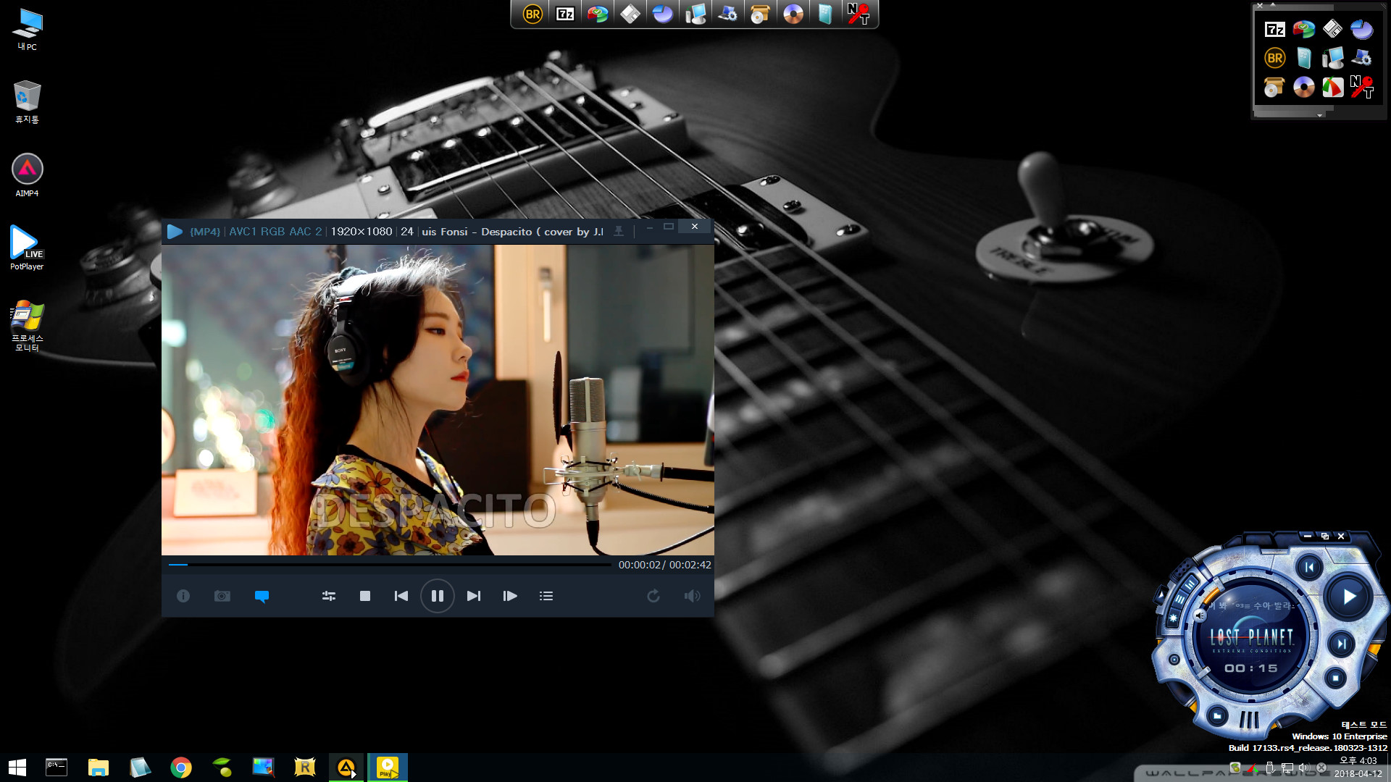Open the 내 PC desktop icon

coord(27,30)
